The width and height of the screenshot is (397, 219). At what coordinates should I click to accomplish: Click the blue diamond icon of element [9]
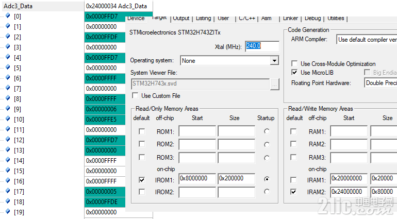click(8, 108)
